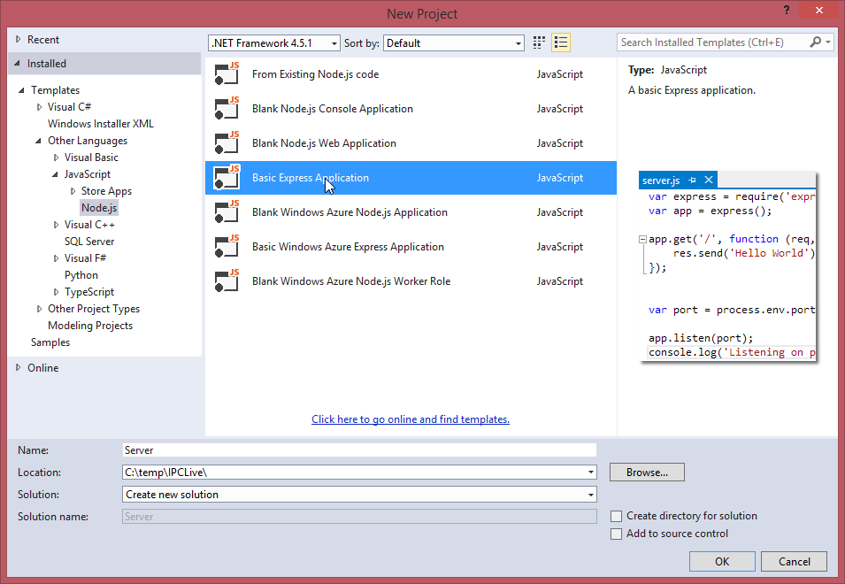The height and width of the screenshot is (584, 845).
Task: Open the link to find templates online
Action: click(410, 419)
